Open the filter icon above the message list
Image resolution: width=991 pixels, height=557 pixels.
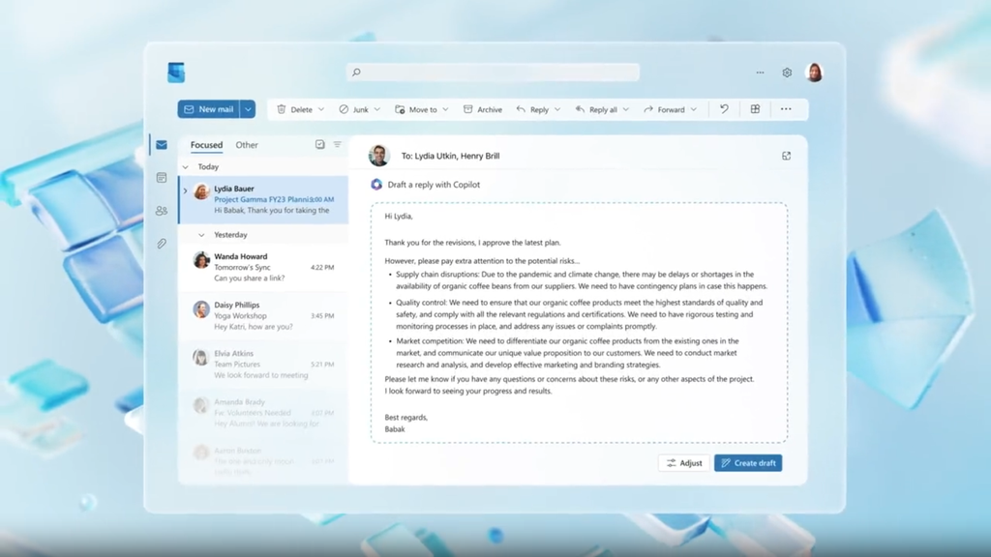[x=337, y=144]
